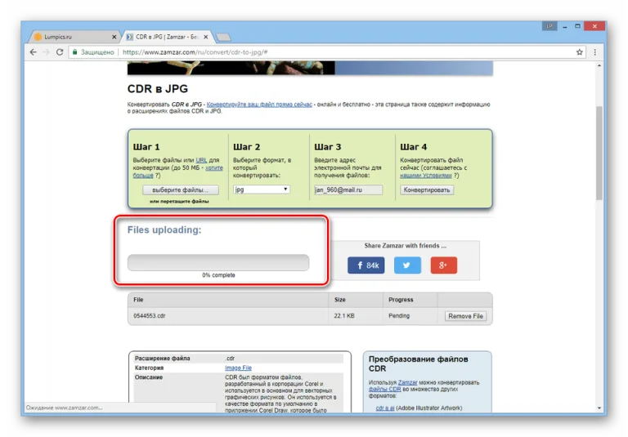Open the нашими Условиями terms link
This screenshot has height=437, width=628.
tap(426, 176)
